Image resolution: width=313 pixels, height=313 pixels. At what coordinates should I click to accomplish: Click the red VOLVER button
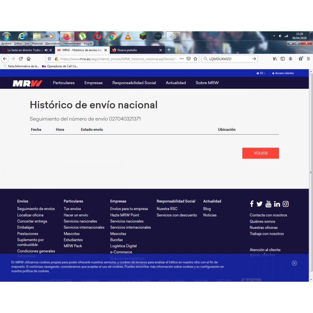pyautogui.click(x=261, y=153)
